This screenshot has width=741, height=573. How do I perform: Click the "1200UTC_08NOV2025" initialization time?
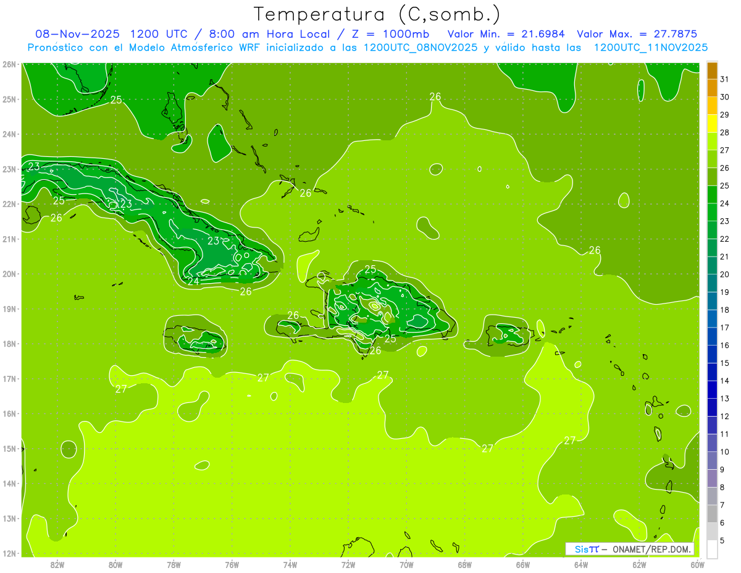[421, 48]
